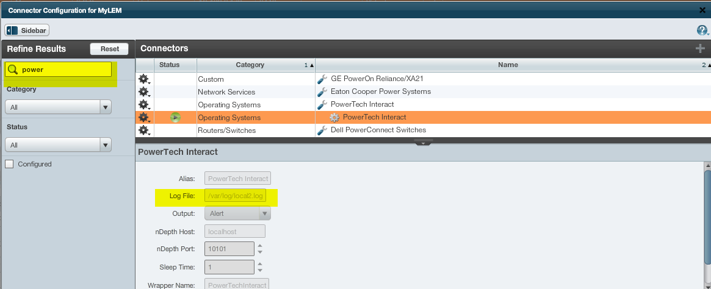Click wrench icon beside GE PowerOn Reliance/XA21

[322, 79]
